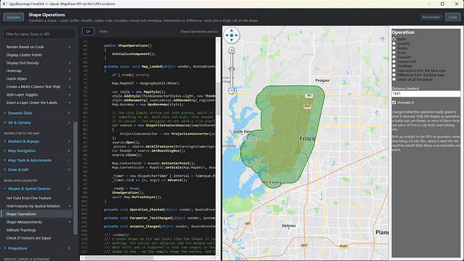Switch to the XAML tab

(104, 32)
